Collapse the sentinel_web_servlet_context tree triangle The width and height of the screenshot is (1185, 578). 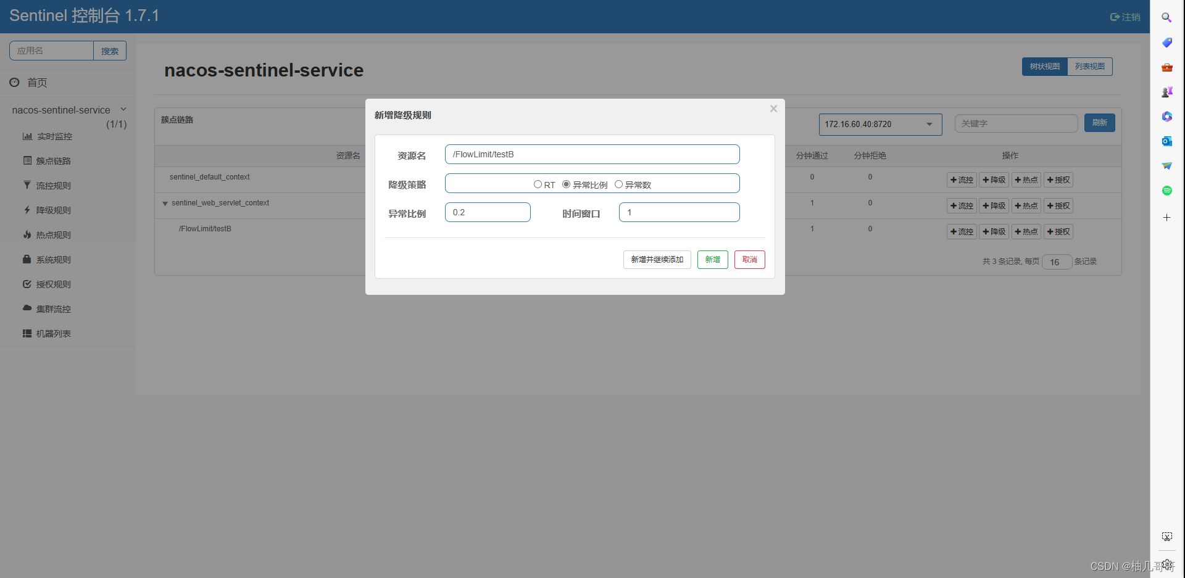click(x=165, y=204)
